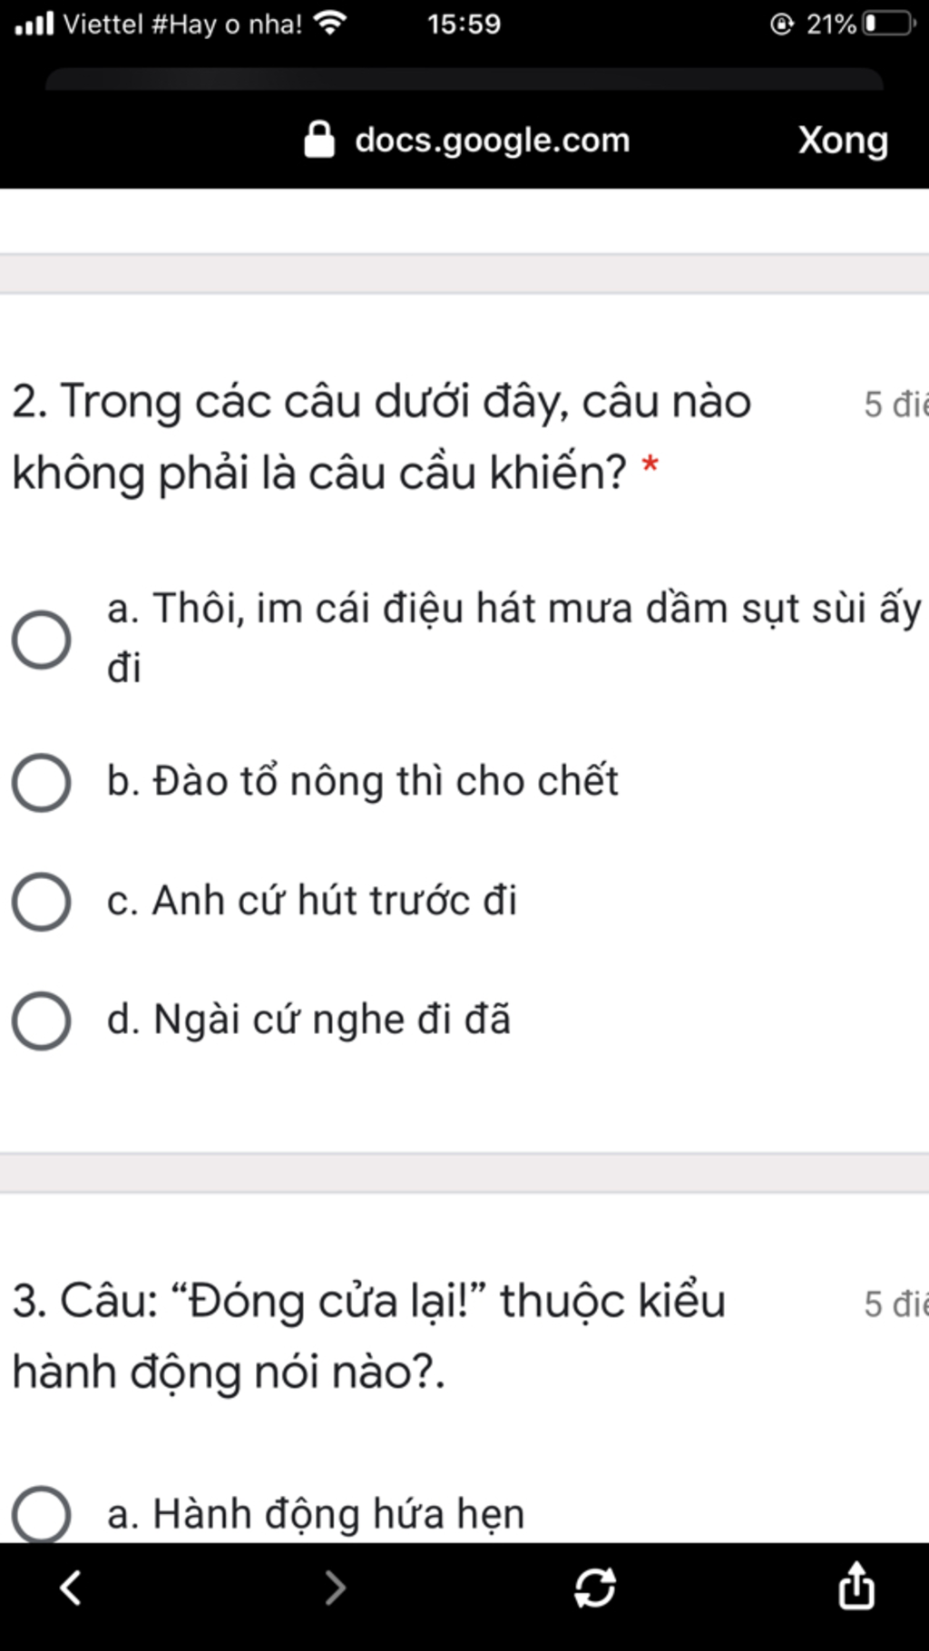Select option a. Thôi, im cái điệu hát
The image size is (929, 1651).
(42, 640)
